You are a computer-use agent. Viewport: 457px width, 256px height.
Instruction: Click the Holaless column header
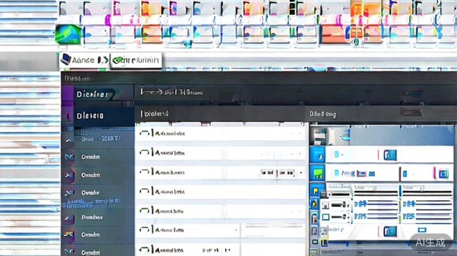coord(154,115)
